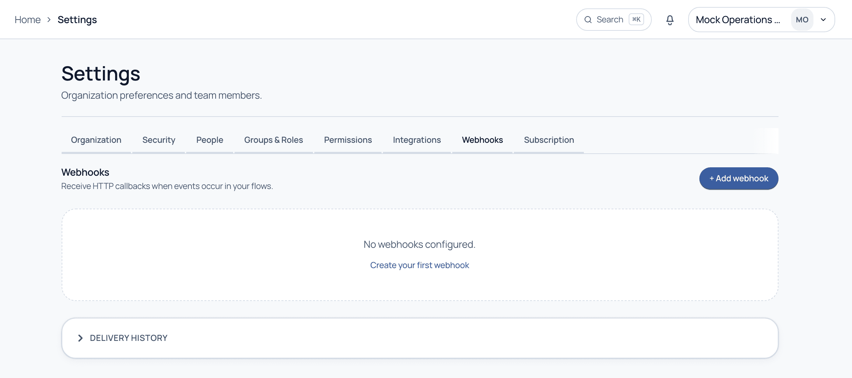The image size is (852, 378).
Task: Click the ⌘K shortcut badge
Action: 636,20
